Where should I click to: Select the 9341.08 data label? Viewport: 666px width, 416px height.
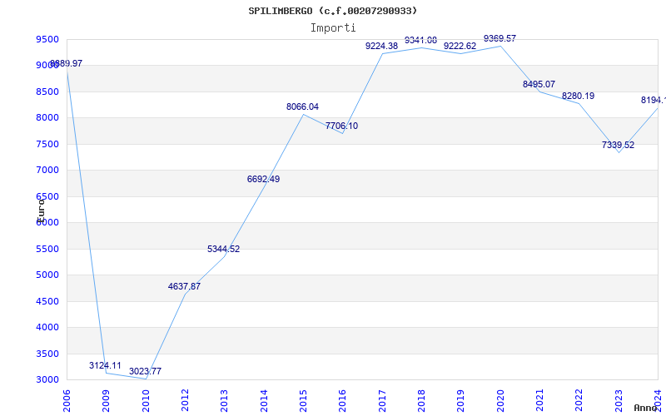(421, 40)
